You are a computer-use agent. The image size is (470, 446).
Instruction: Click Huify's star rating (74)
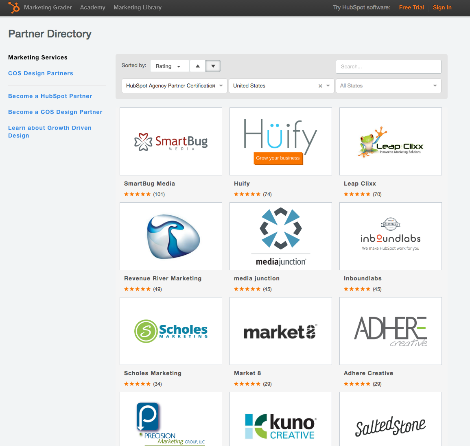[x=253, y=194]
